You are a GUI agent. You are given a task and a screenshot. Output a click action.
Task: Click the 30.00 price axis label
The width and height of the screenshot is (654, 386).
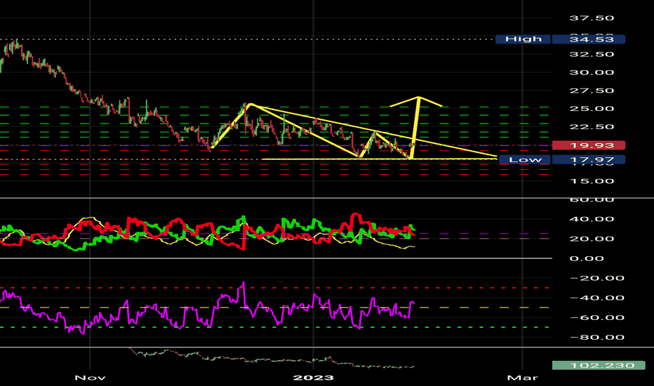[592, 72]
